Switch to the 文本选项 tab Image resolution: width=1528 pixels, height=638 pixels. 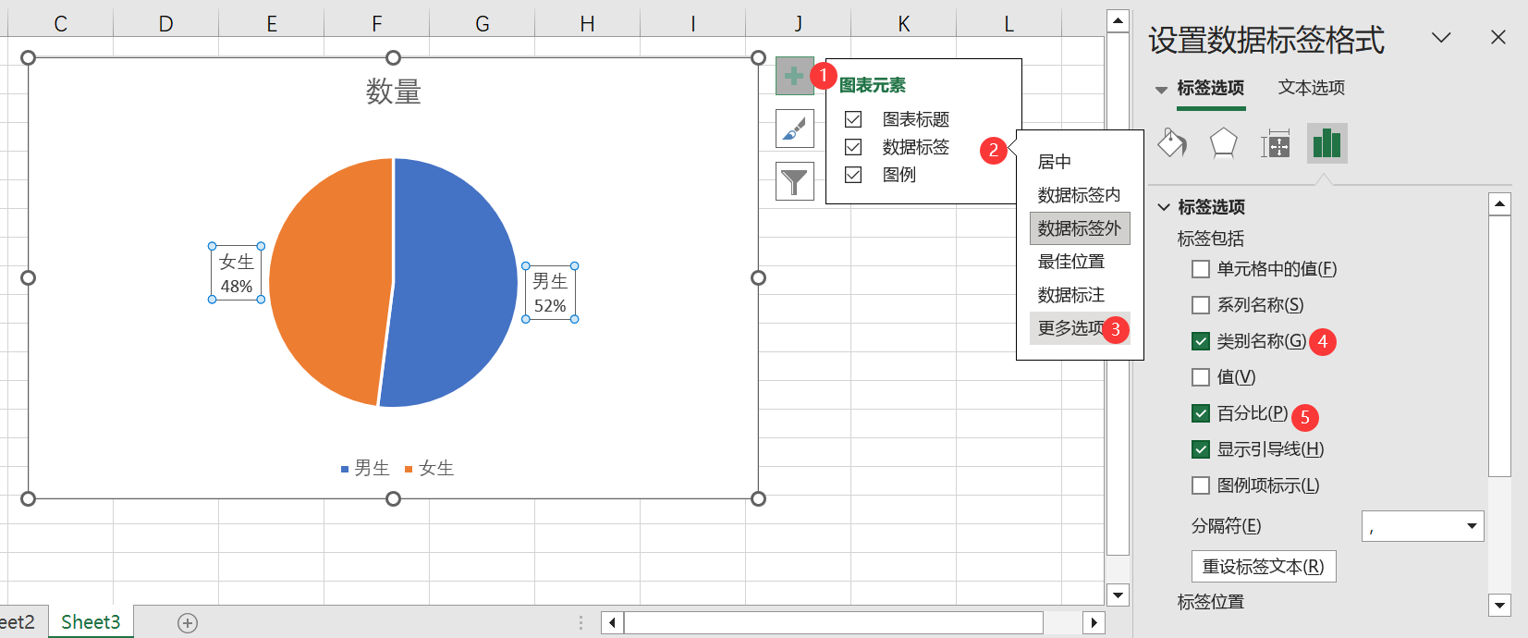click(x=1311, y=88)
